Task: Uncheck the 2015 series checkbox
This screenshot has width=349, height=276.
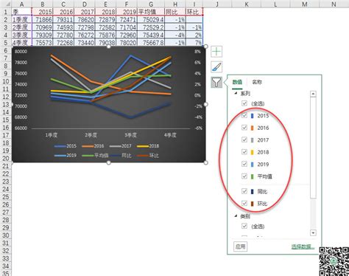Action: (x=244, y=115)
